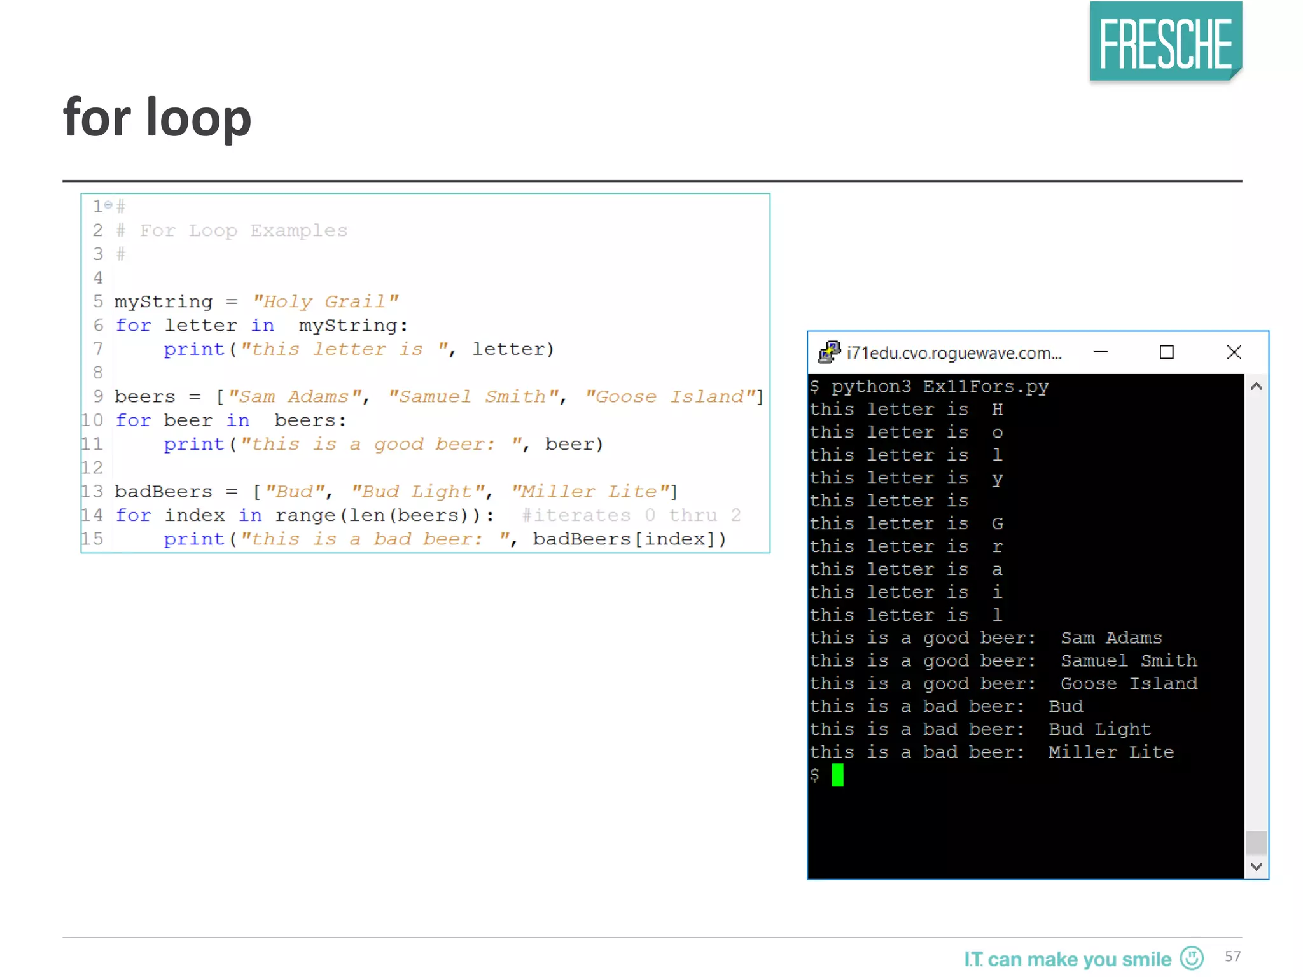Click terminal line 'this letter is H'
The height and width of the screenshot is (977, 1303).
906,410
